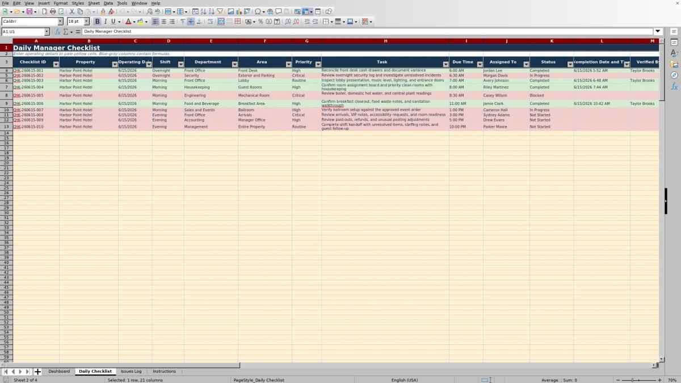Open the Font Size dropdown
Viewport: 681px width, 383px height.
pyautogui.click(x=87, y=22)
